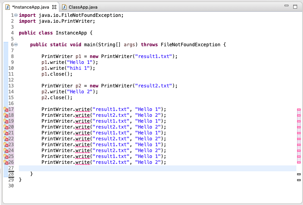Click the static keyword on line 6
Image resolution: width=303 pixels, height=205 pixels.
point(58,45)
